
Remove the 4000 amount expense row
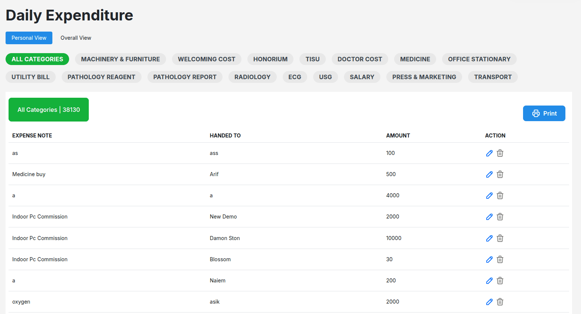[x=500, y=195]
